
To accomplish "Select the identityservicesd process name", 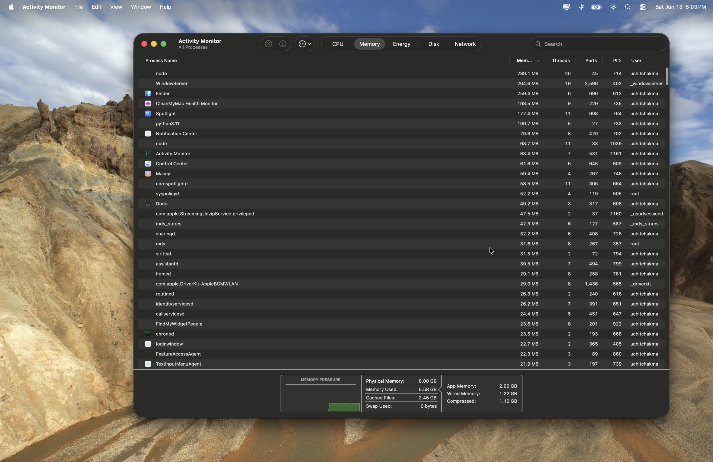I will coord(174,304).
